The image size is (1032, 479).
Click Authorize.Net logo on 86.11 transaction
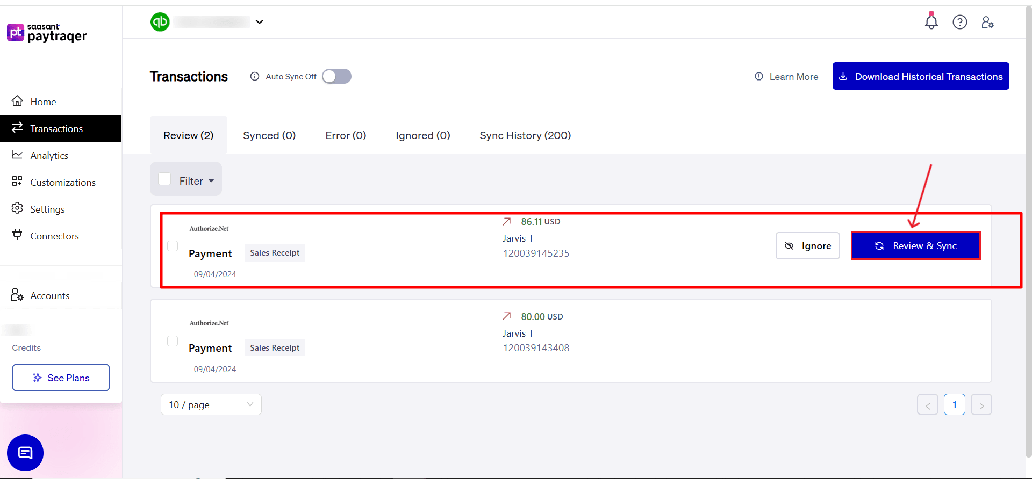[209, 228]
